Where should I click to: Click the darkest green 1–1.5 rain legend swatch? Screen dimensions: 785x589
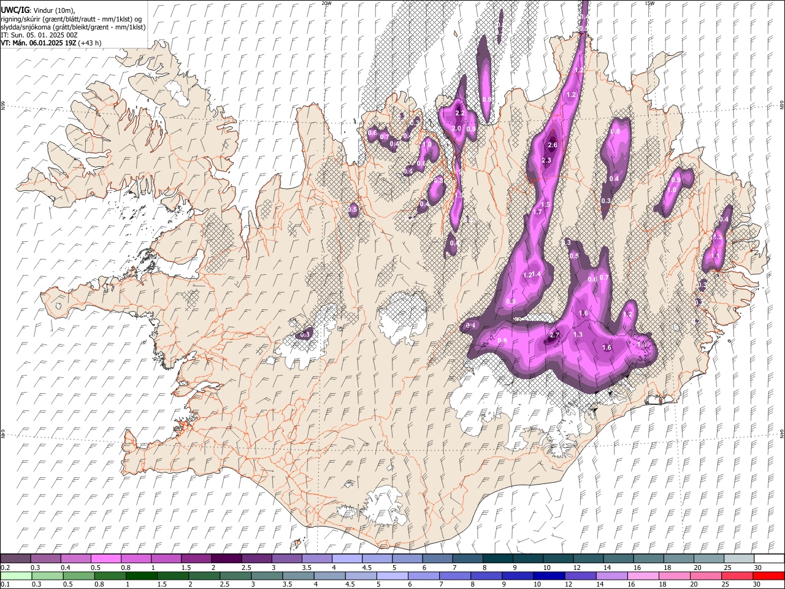click(140, 576)
